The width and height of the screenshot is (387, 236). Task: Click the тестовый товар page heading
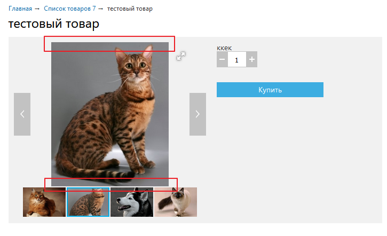point(54,25)
